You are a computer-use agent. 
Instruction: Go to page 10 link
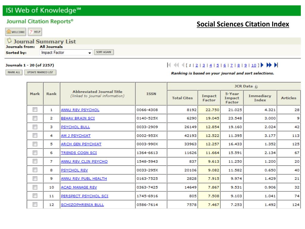tap(254, 65)
